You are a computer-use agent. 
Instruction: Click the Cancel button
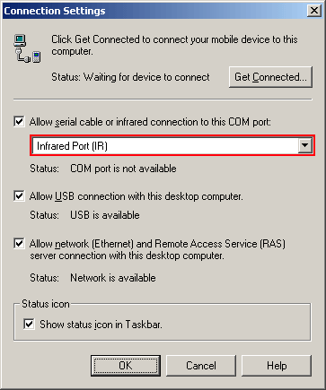pyautogui.click(x=201, y=366)
